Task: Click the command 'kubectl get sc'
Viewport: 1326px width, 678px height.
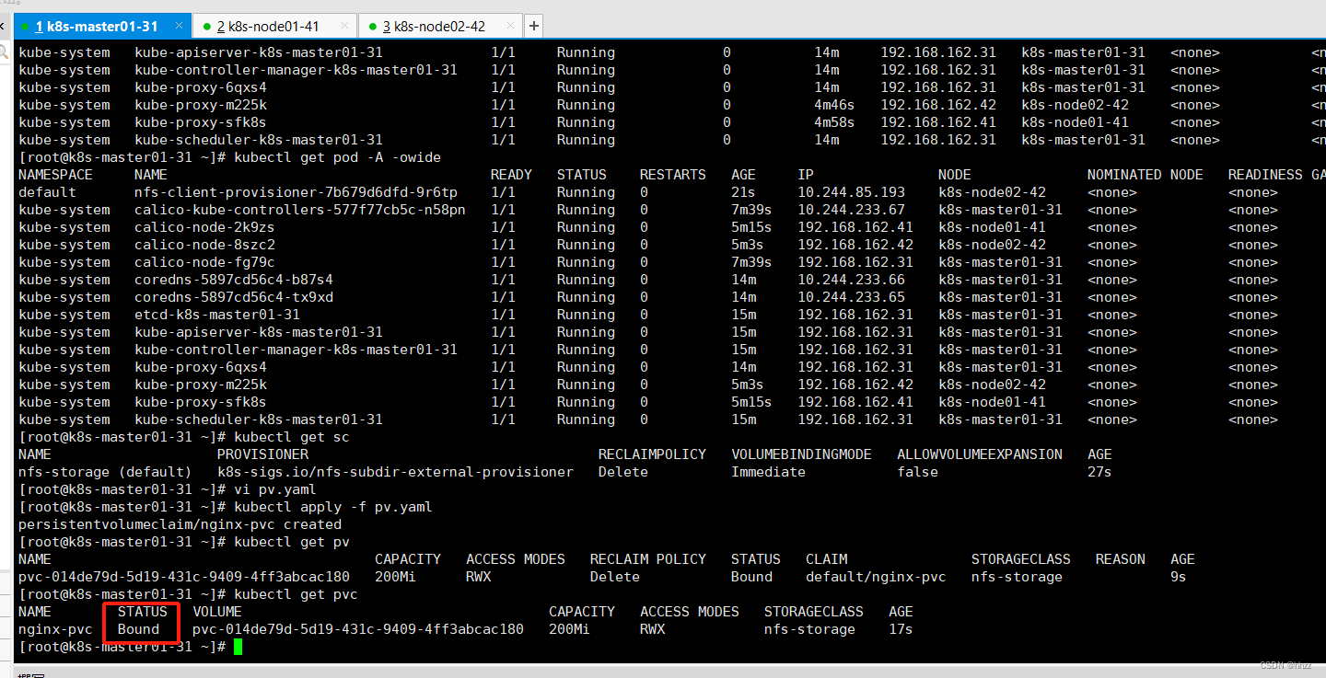Action: pos(292,437)
